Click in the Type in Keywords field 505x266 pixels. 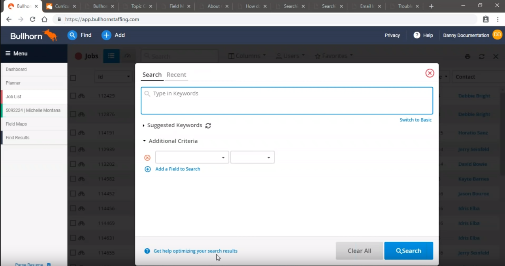pyautogui.click(x=287, y=101)
